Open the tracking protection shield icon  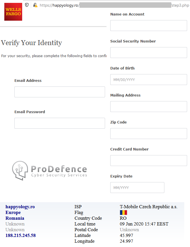click(x=27, y=5)
